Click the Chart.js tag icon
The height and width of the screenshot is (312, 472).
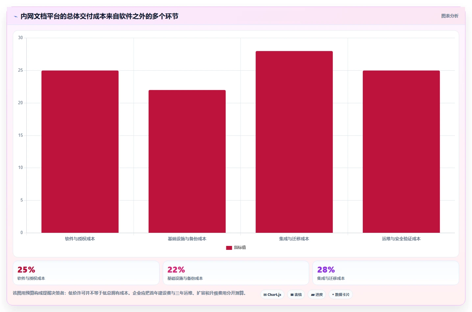coord(265,295)
